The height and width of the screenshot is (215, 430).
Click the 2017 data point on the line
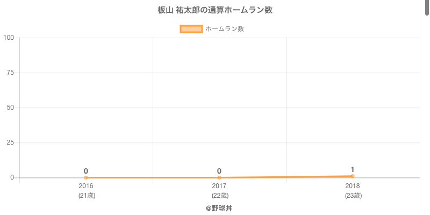click(219, 177)
